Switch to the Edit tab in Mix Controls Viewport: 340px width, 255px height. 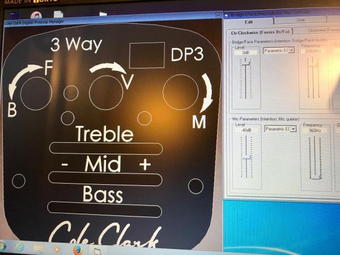249,22
